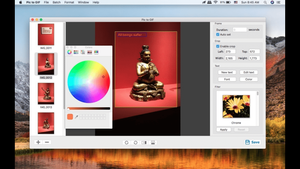
Task: Switch to color sliders tab
Action: tap(76, 52)
